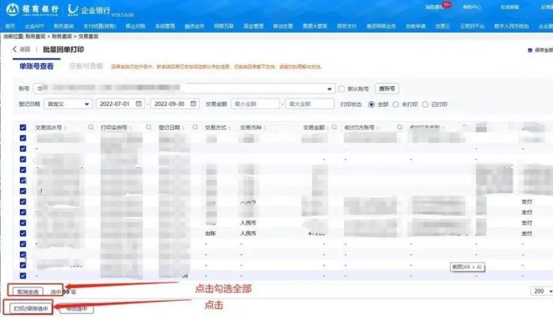Screen dimensions: 553x317
Task: Open the 云密码平台 menu
Action: tap(472, 26)
